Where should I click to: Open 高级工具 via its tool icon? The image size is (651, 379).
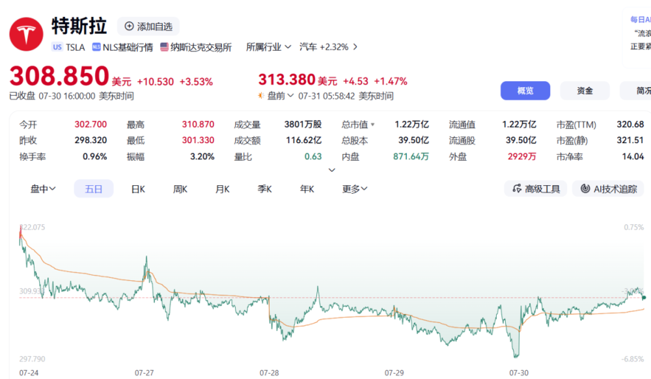point(516,189)
